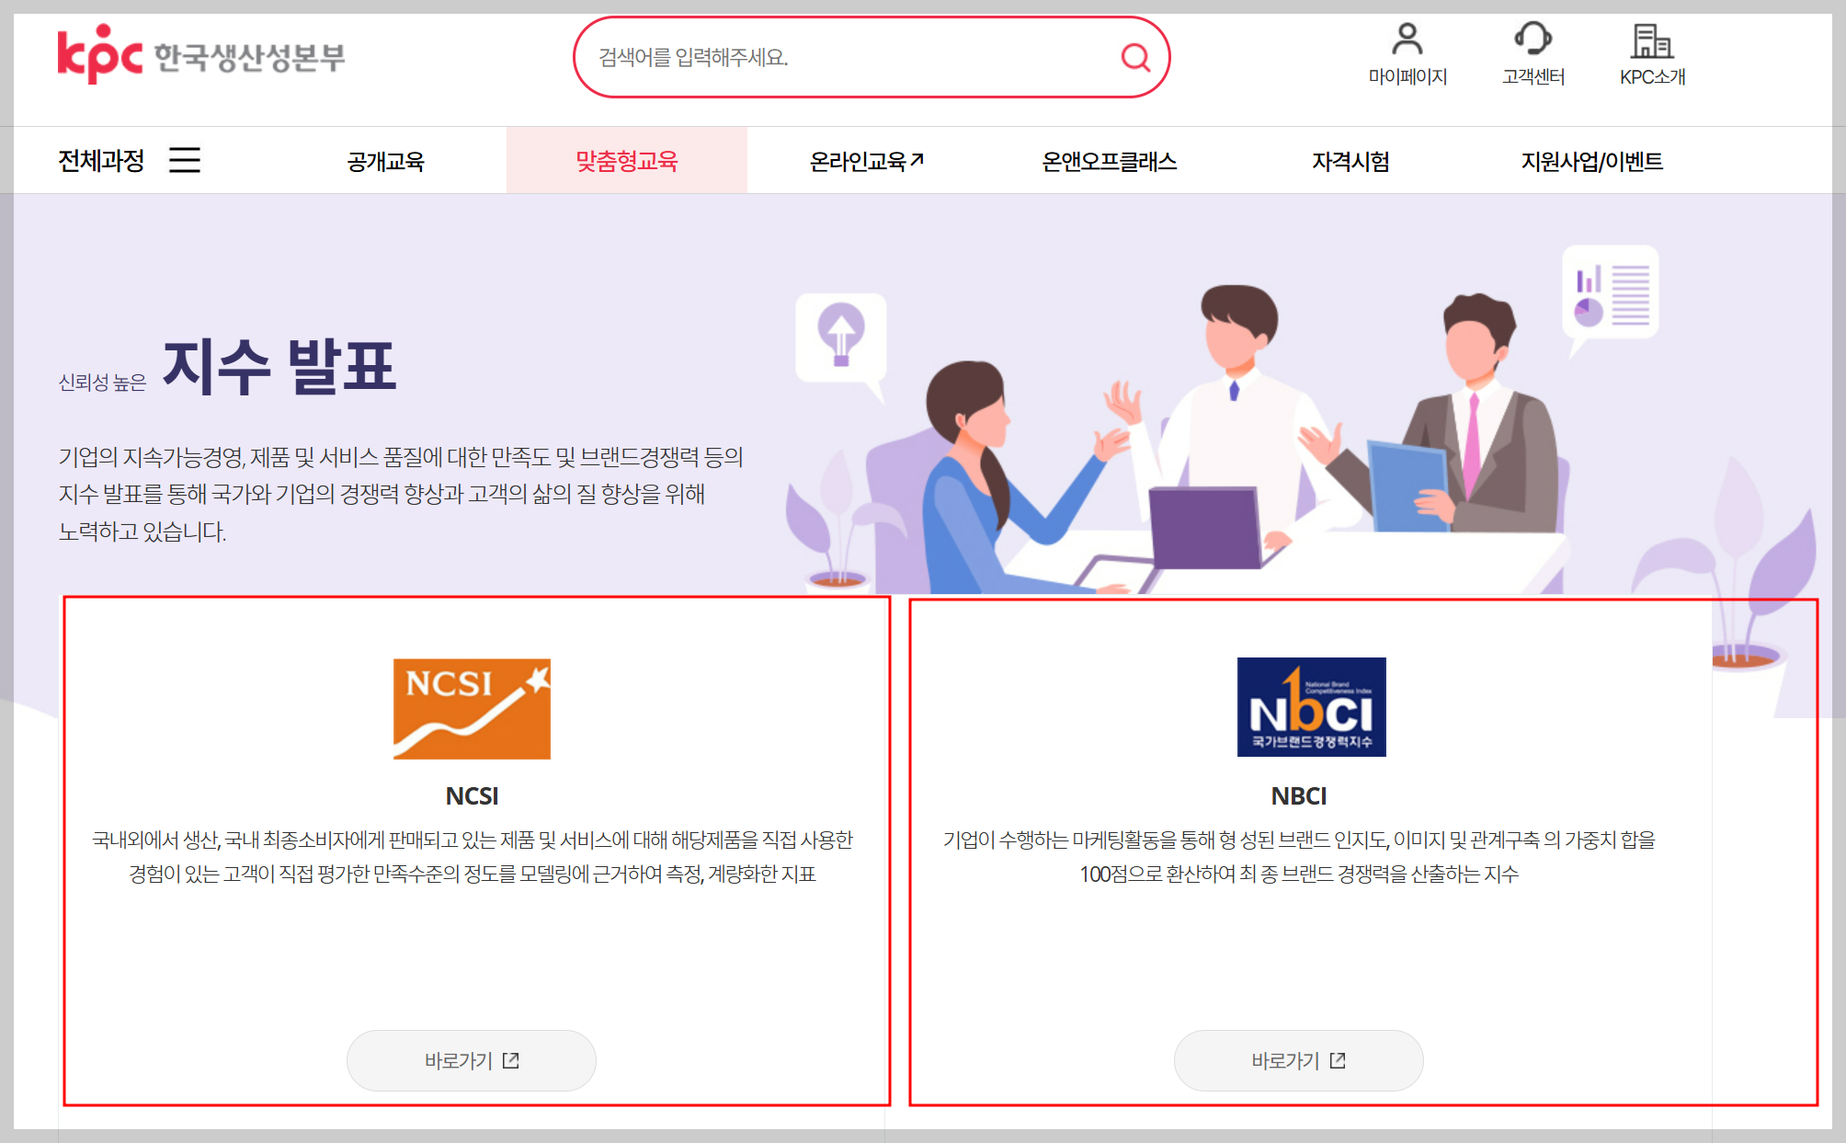Screen dimensions: 1846x1143
Task: Focus the 검색어를 입력해주세요 search field
Action: [x=846, y=58]
